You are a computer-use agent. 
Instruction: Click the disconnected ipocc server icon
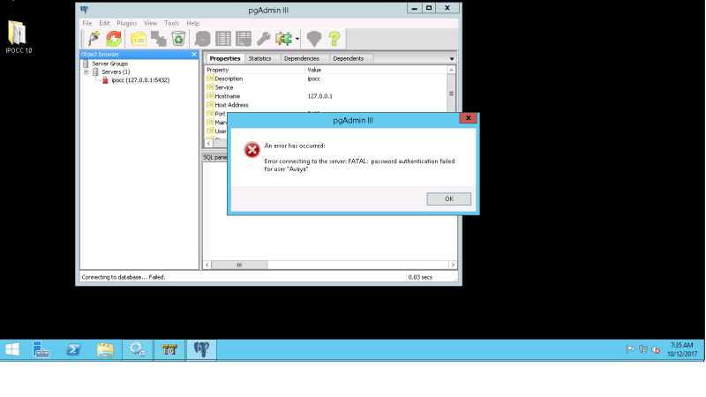(x=105, y=80)
